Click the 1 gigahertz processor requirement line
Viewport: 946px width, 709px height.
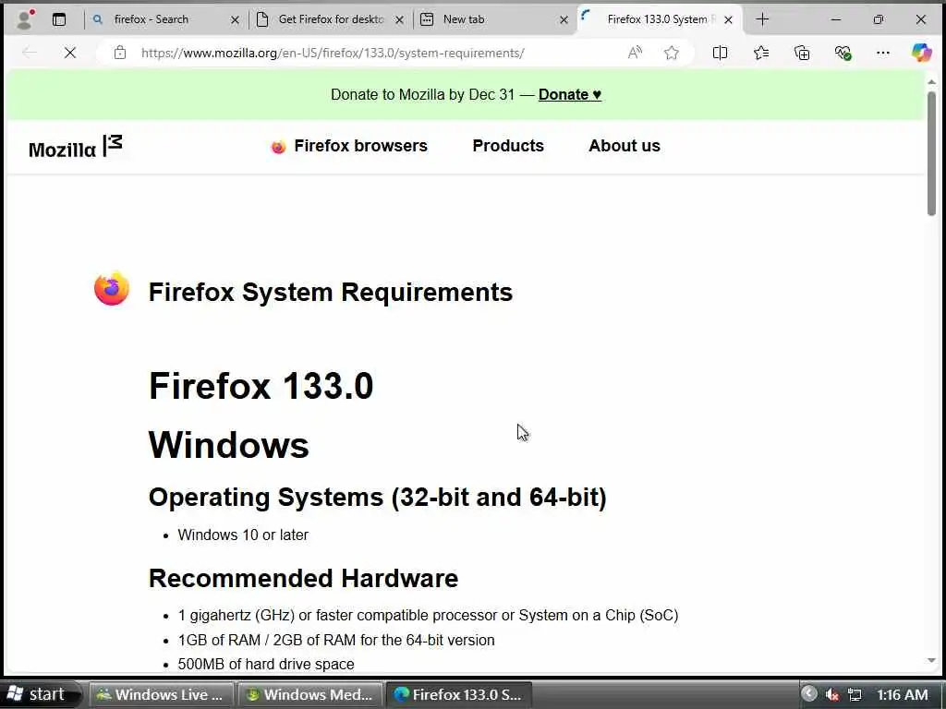[x=429, y=615]
